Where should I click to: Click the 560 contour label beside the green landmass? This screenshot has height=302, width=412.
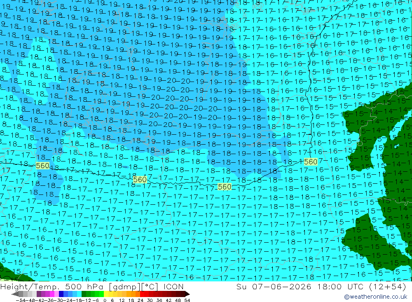(311, 162)
